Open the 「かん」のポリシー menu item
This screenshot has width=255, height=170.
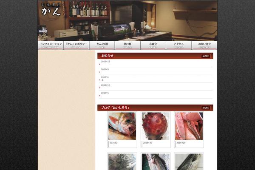point(76,45)
